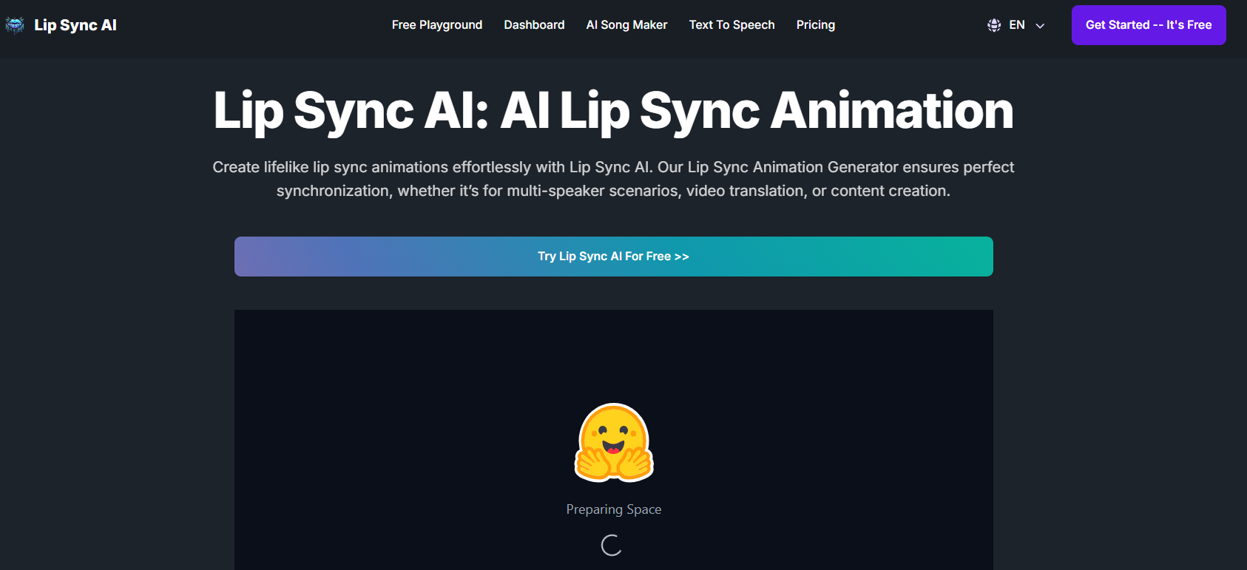Select Text To Speech nav item

pos(732,25)
